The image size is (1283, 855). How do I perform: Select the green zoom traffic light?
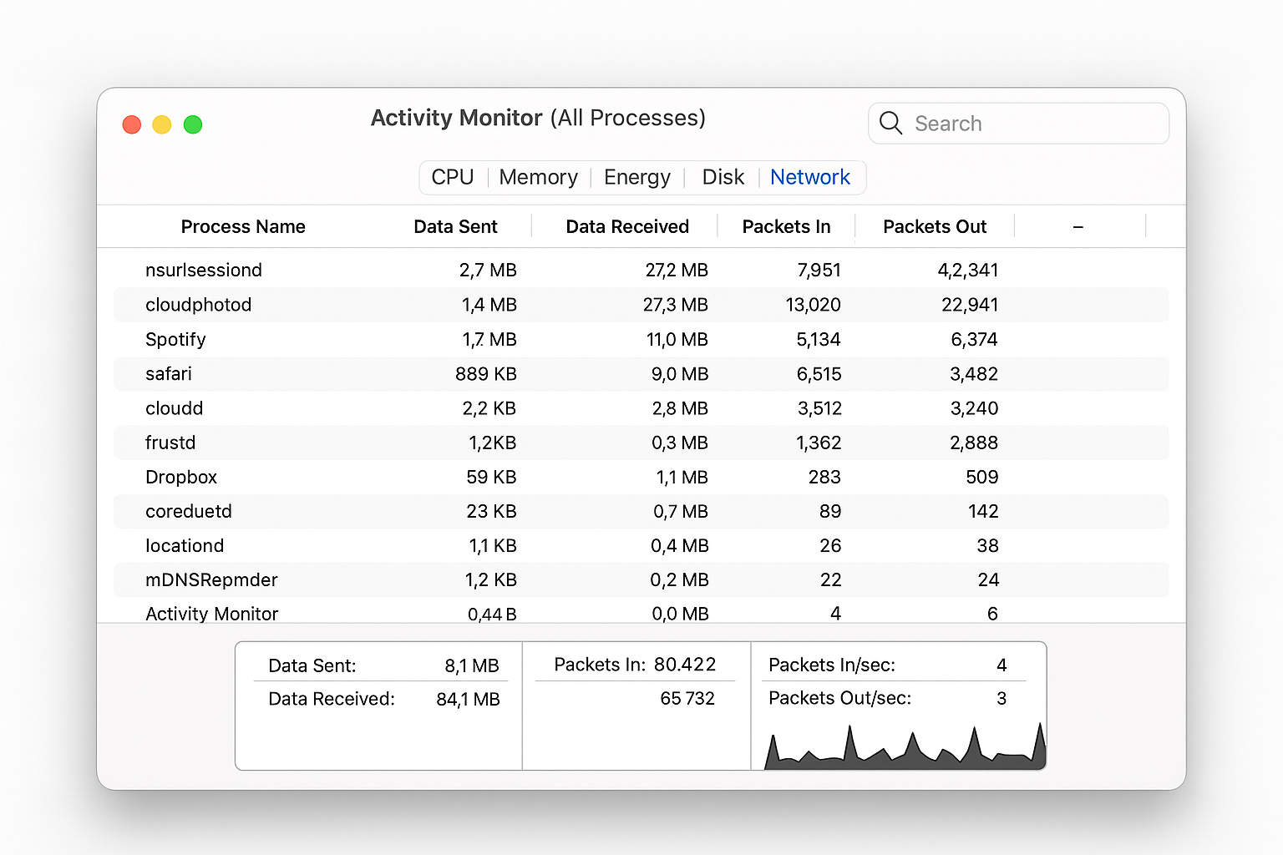point(192,124)
